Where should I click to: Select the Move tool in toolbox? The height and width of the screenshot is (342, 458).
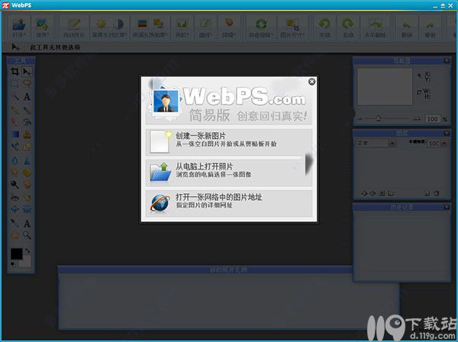tap(27, 72)
